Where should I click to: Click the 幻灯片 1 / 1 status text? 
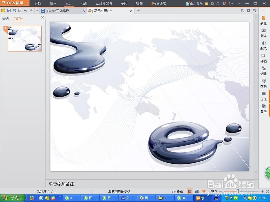[x=46, y=191]
